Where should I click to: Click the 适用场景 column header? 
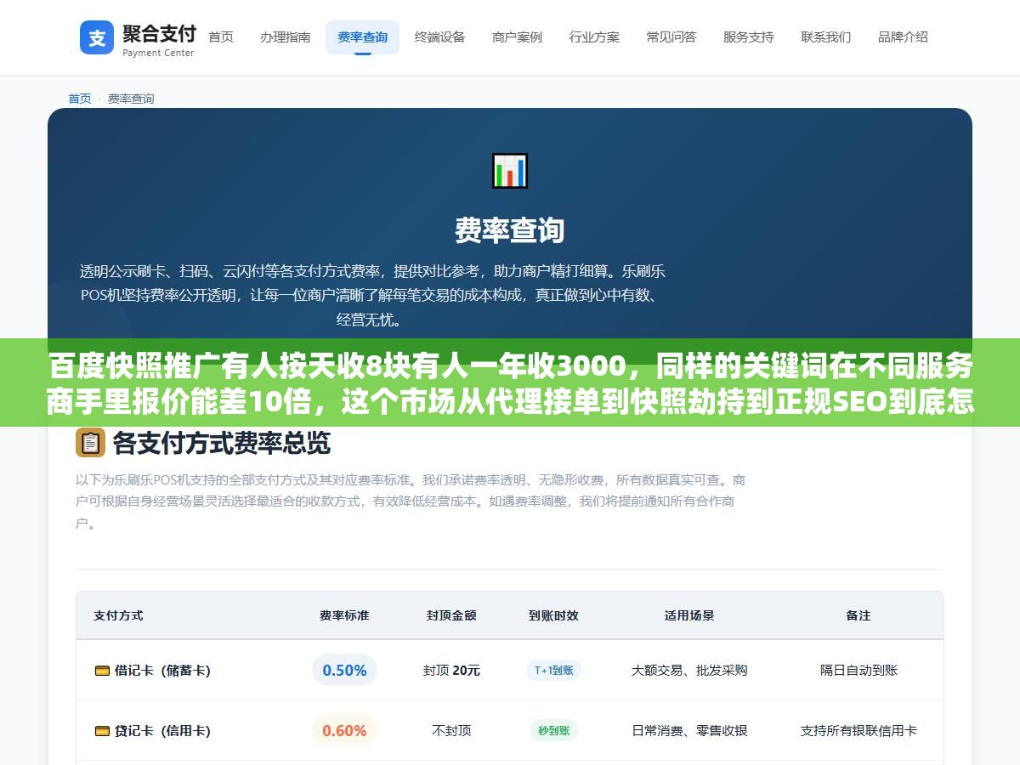(689, 615)
